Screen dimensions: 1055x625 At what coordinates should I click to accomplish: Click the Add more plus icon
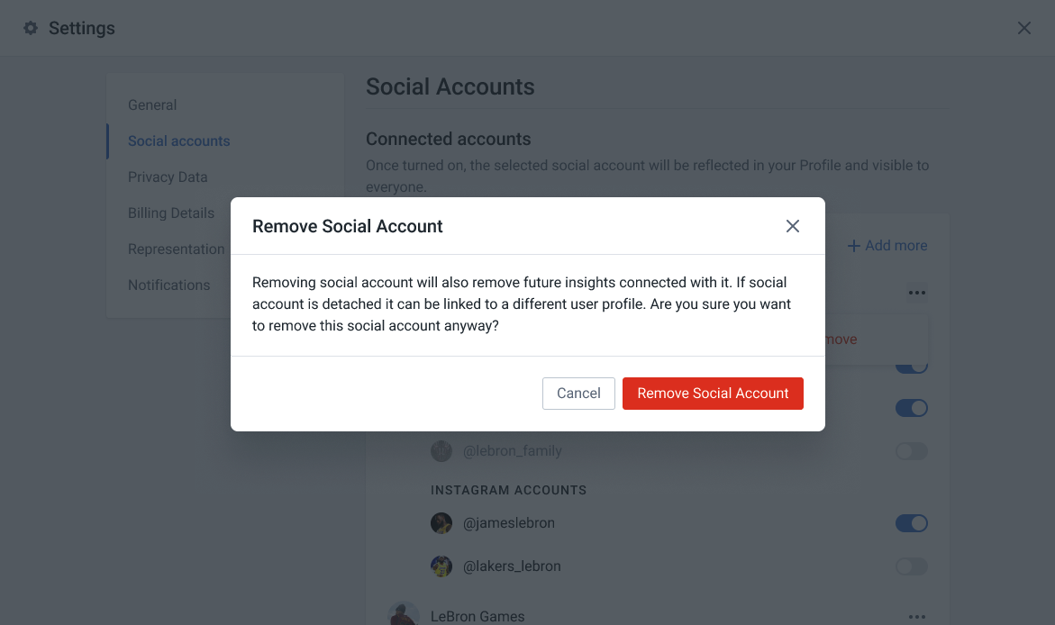[x=853, y=245]
